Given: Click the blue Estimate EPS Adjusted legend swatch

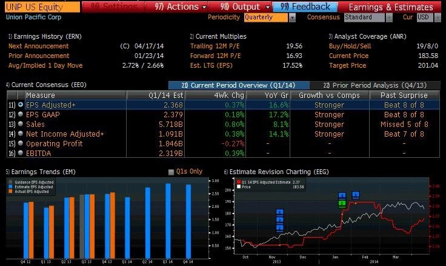Looking at the screenshot, I should (10, 187).
